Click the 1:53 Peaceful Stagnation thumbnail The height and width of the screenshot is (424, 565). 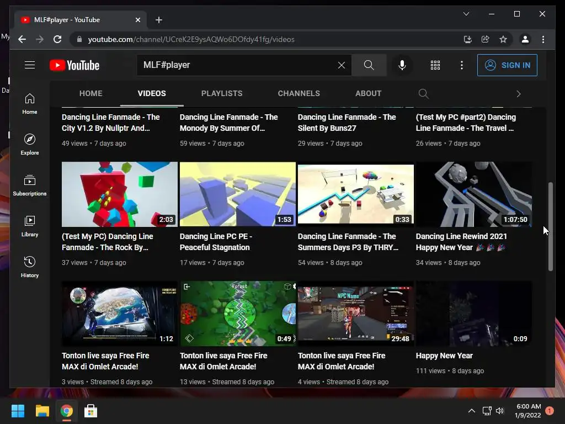pyautogui.click(x=238, y=194)
